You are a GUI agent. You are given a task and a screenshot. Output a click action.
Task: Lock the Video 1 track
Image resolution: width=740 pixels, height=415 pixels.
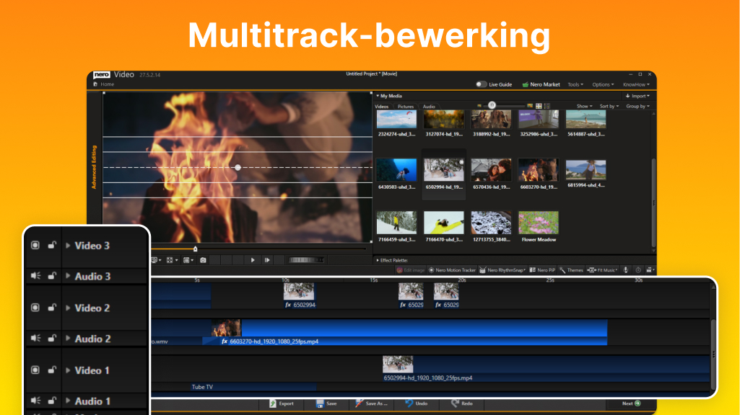click(x=51, y=370)
